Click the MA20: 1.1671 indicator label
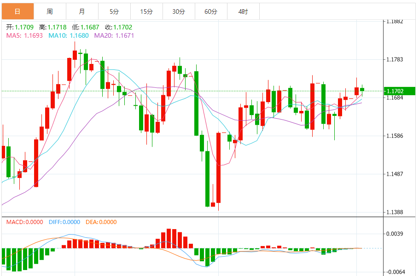The image size is (419, 276). 114,35
